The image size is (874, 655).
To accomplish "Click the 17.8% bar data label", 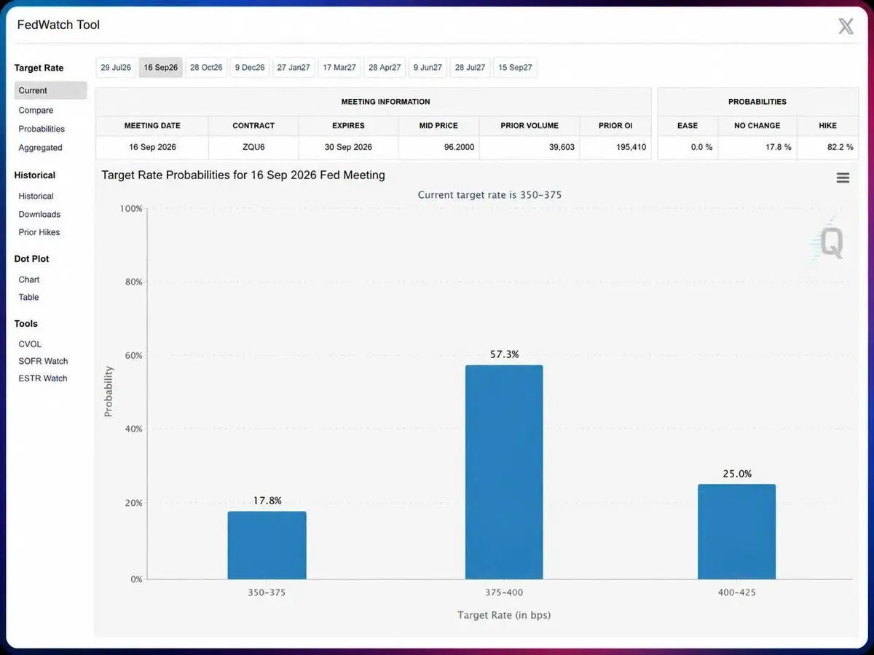I will 267,501.
